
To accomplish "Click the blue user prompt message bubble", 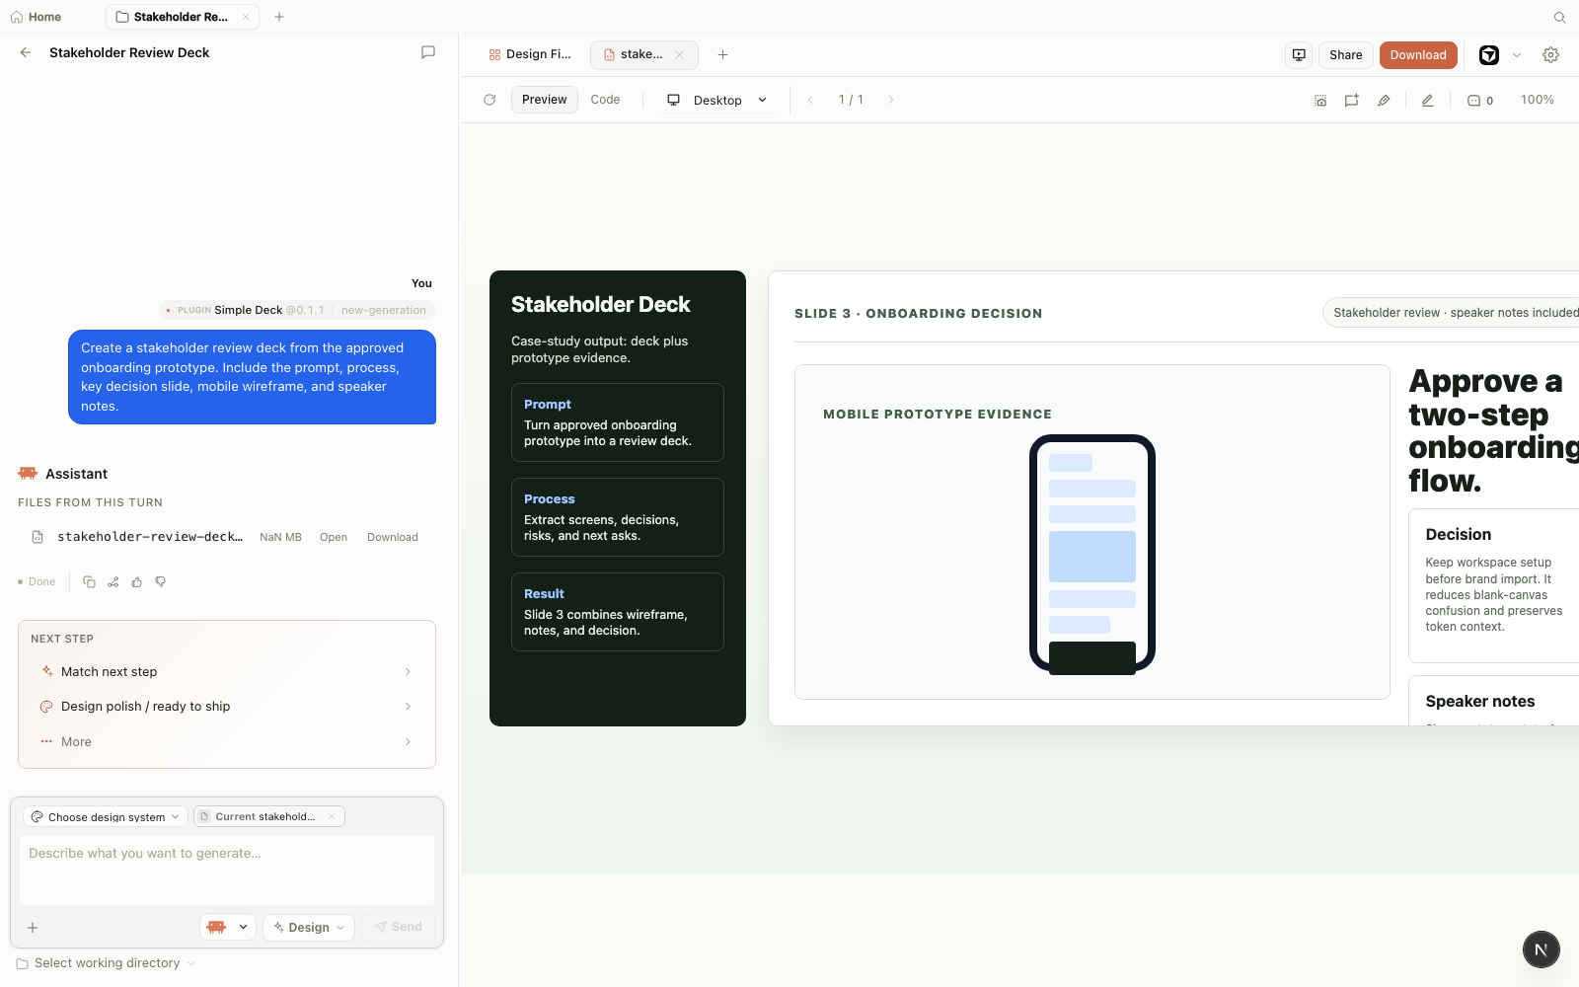I will 252,377.
